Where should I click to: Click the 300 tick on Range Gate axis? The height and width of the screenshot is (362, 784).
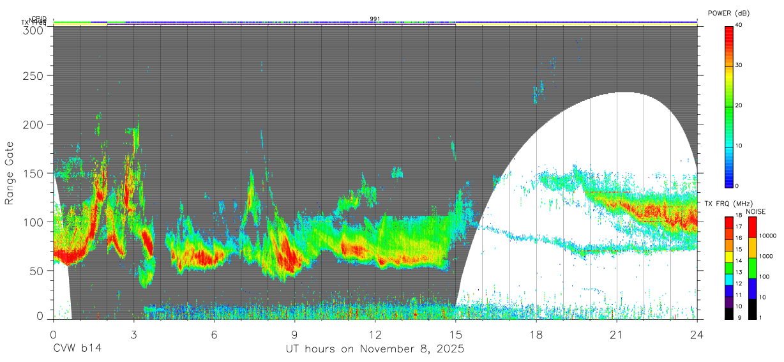34,30
